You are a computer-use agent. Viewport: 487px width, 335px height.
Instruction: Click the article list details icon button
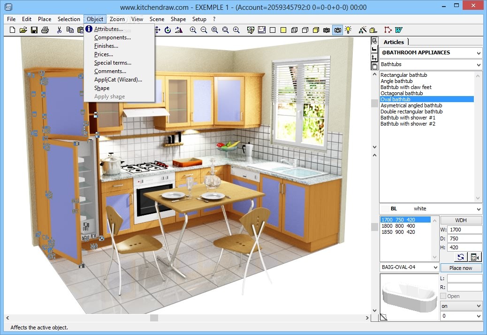click(475, 257)
